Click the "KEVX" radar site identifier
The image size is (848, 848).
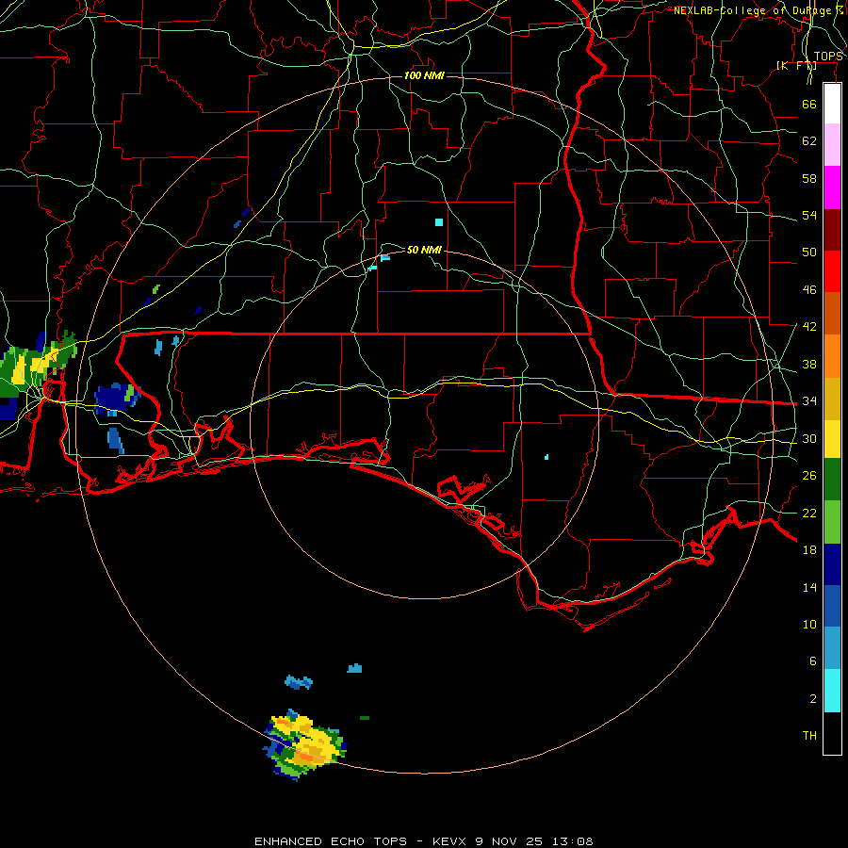pyautogui.click(x=450, y=841)
